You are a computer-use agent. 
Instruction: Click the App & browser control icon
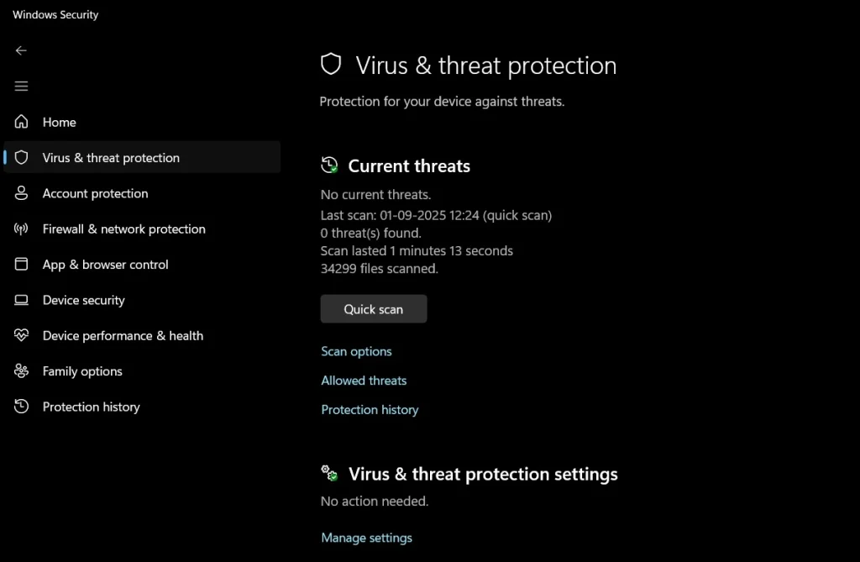21,264
